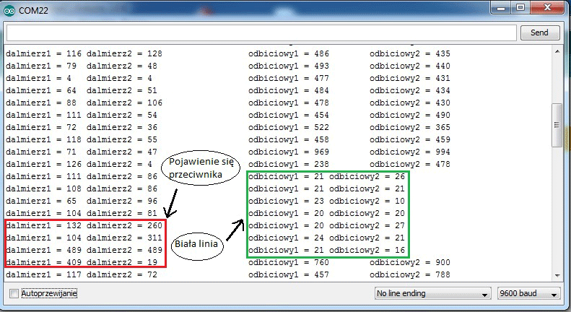Click the scrollbar down arrow
Viewport: 571px width, 312px height.
click(557, 275)
